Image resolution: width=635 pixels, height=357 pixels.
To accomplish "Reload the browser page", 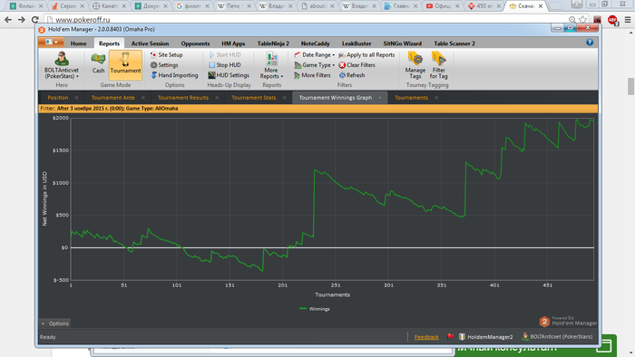I will tap(35, 19).
